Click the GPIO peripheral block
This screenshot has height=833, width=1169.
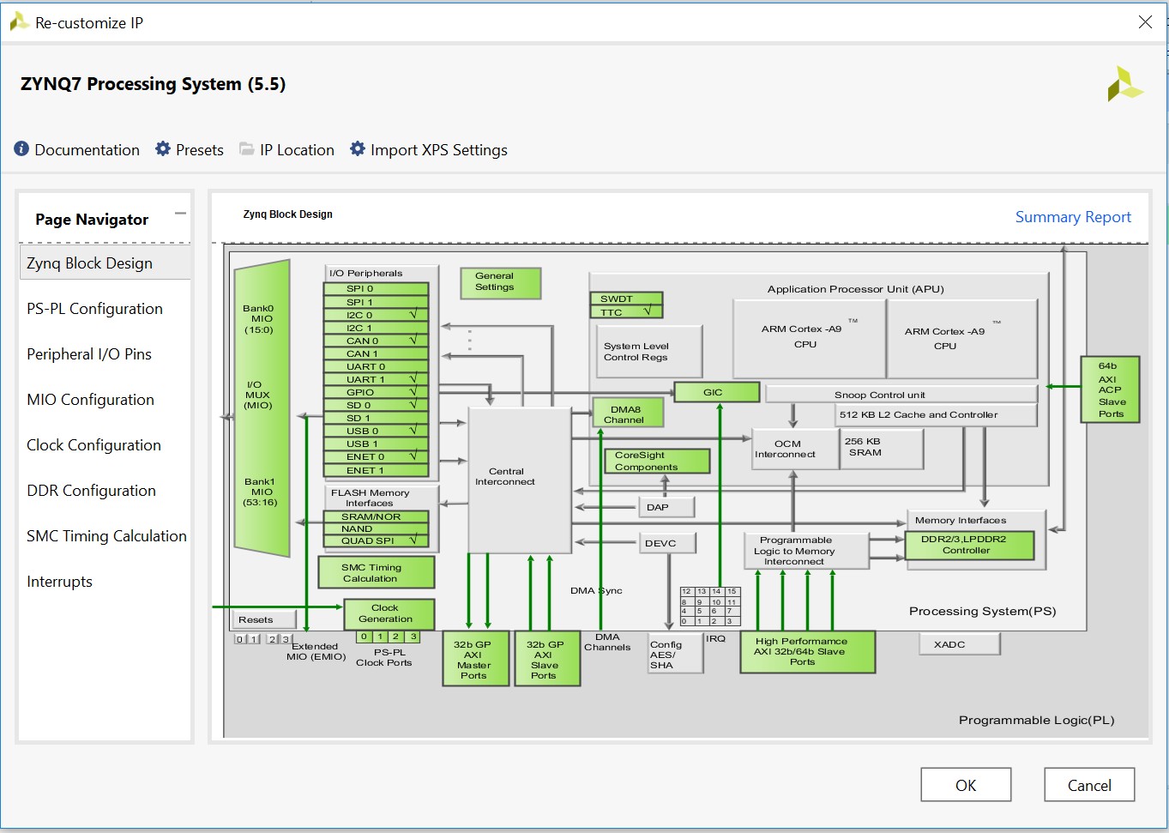coord(375,392)
